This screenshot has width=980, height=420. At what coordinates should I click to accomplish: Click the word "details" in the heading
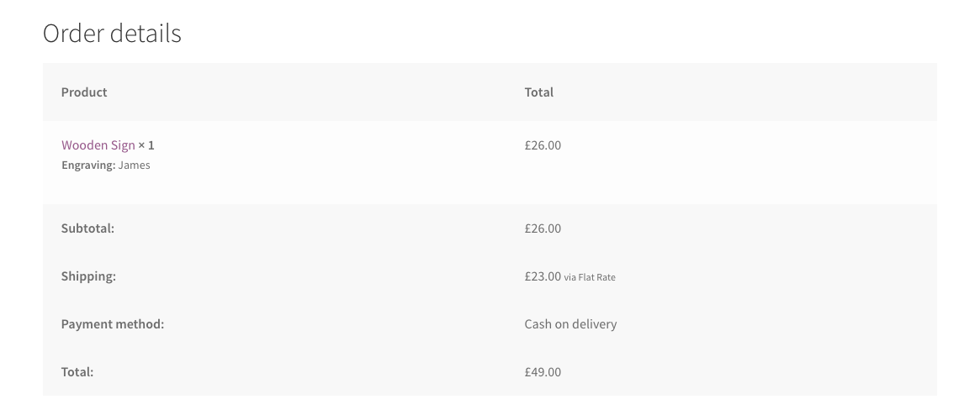[147, 34]
